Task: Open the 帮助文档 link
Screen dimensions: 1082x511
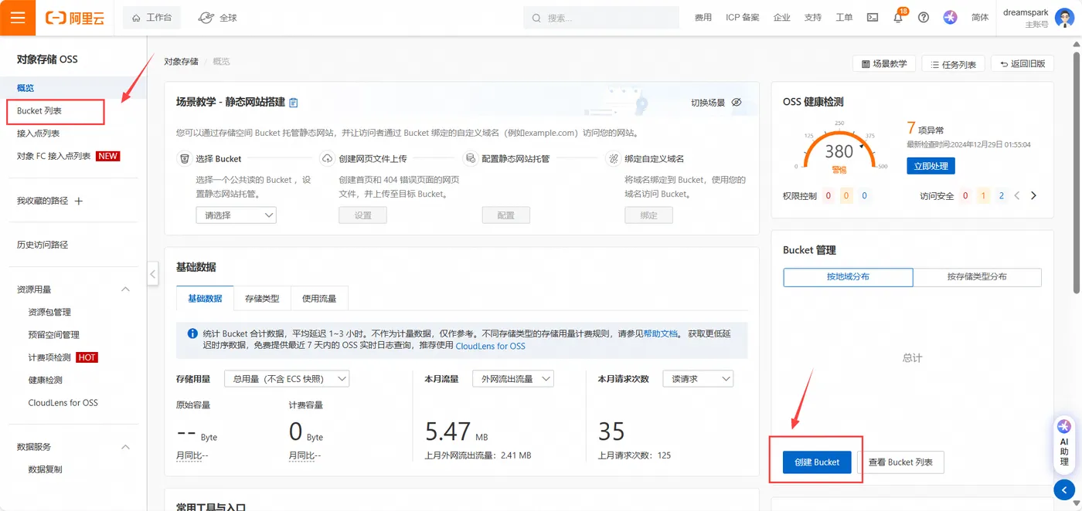Action: coord(661,333)
